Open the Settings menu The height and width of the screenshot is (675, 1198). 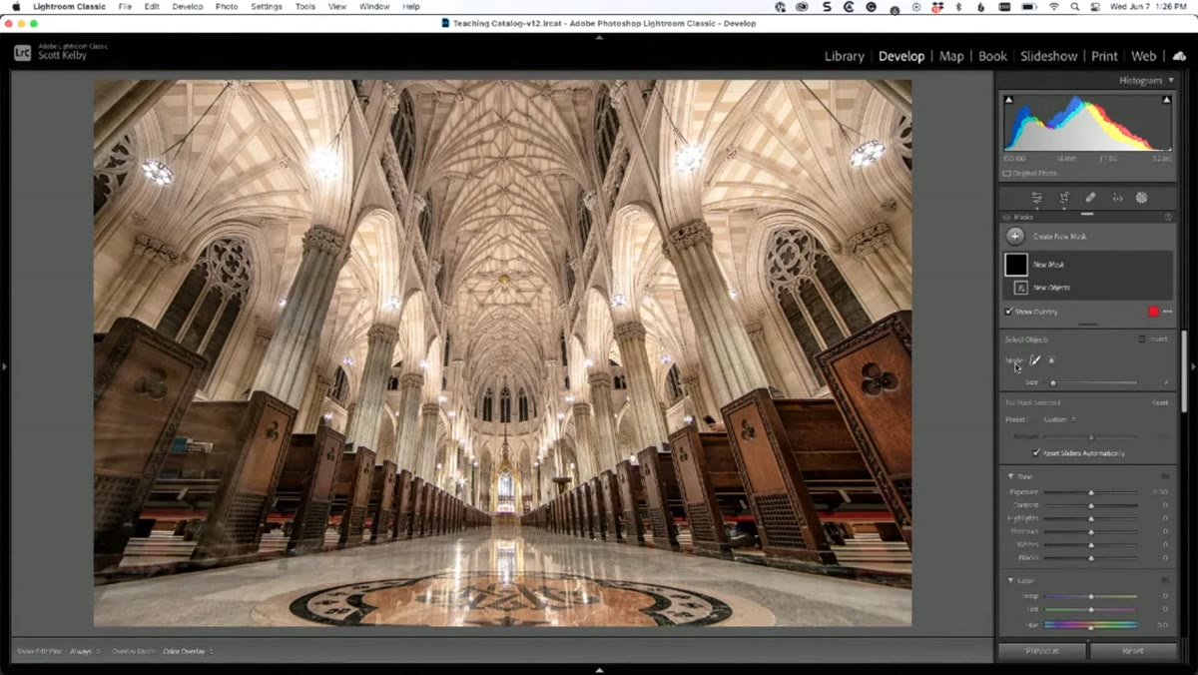tap(266, 7)
